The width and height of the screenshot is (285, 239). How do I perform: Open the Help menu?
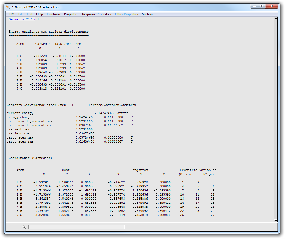coord(39,14)
